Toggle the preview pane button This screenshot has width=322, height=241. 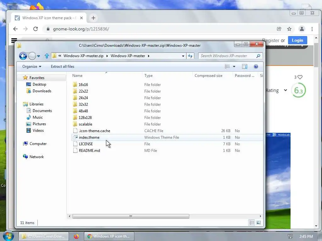pyautogui.click(x=245, y=67)
